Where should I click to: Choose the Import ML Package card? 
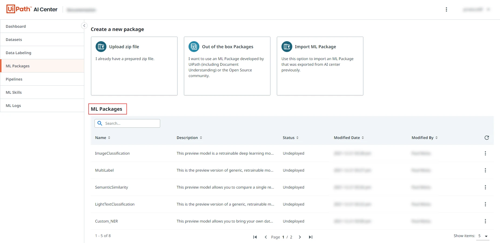tap(320, 66)
